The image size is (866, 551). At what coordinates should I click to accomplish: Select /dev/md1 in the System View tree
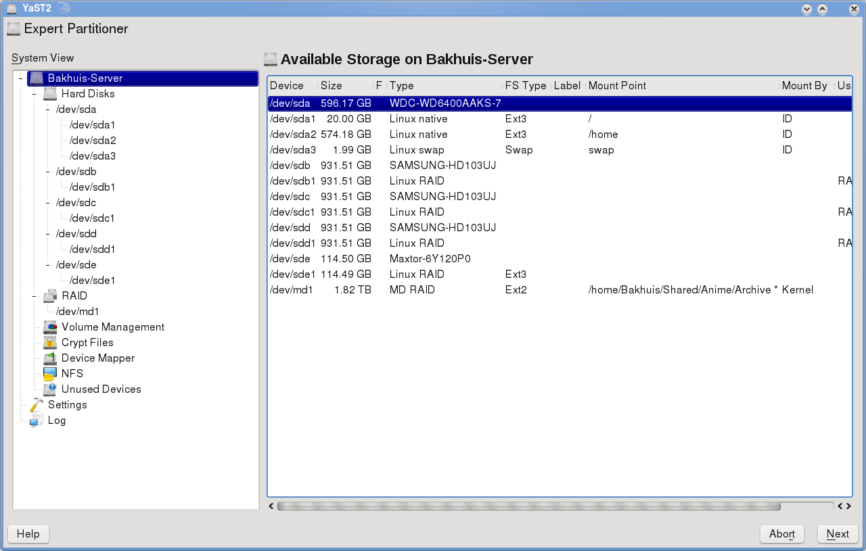point(78,312)
